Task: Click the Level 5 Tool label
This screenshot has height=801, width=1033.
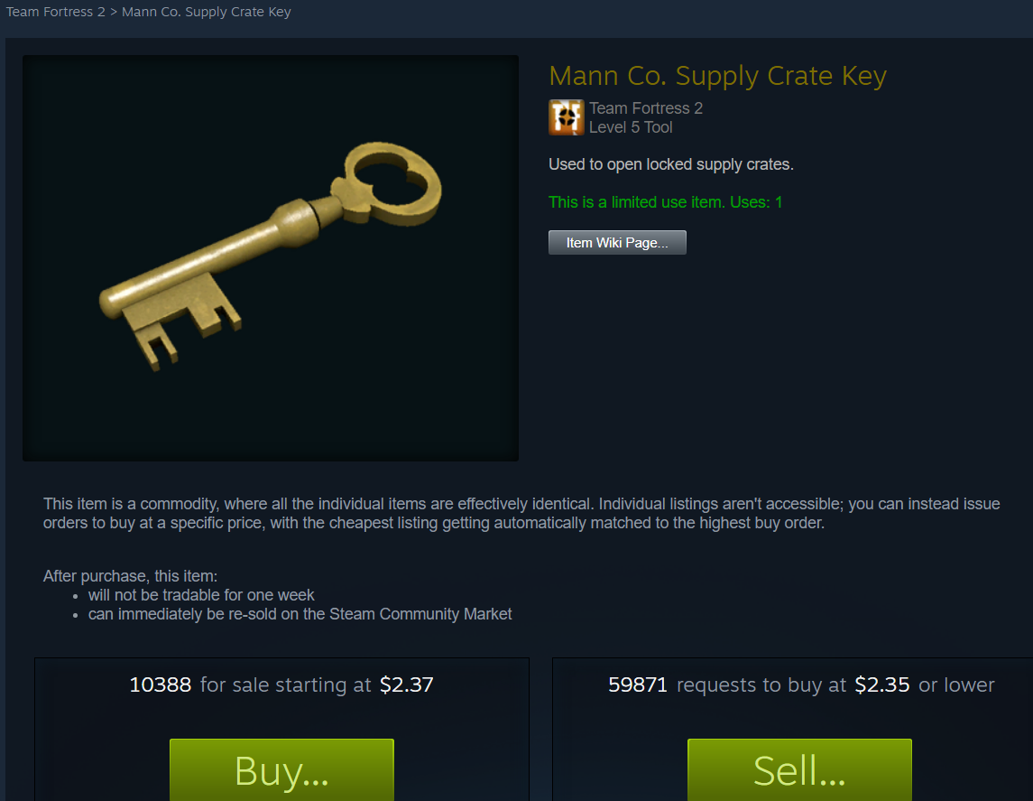Action: click(x=631, y=127)
